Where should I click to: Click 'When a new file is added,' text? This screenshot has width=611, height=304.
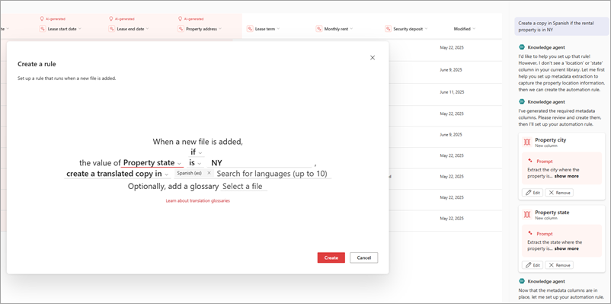(x=197, y=142)
